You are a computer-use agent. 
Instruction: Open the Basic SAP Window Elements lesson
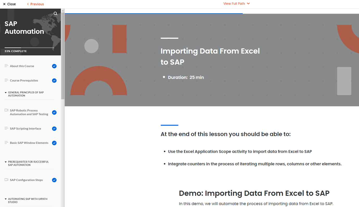pos(29,143)
